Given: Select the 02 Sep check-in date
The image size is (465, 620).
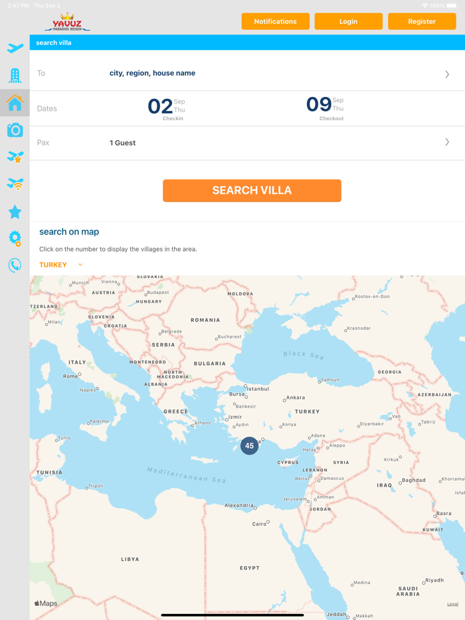Looking at the screenshot, I should (167, 109).
